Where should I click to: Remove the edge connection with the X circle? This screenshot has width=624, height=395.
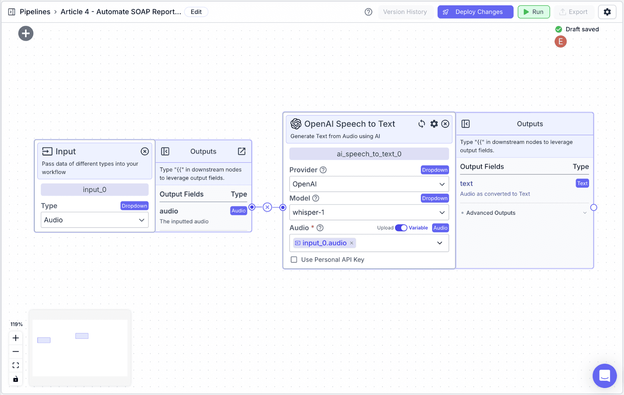click(x=267, y=207)
